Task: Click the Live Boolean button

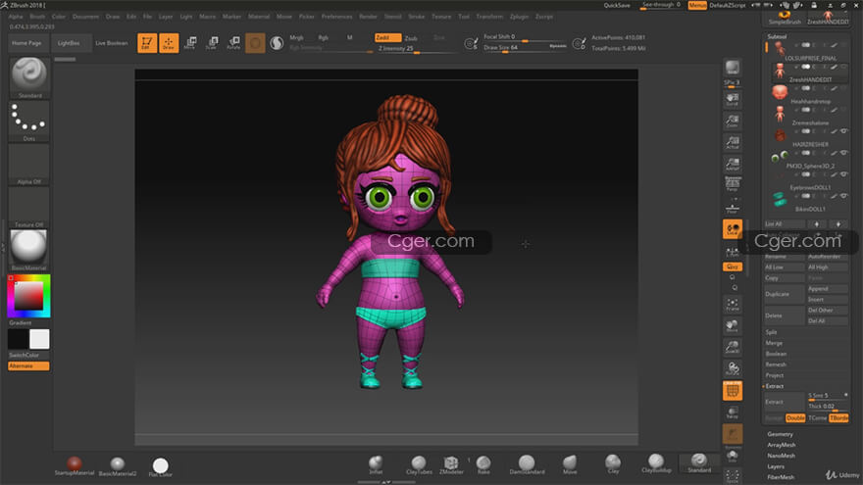Action: 112,43
